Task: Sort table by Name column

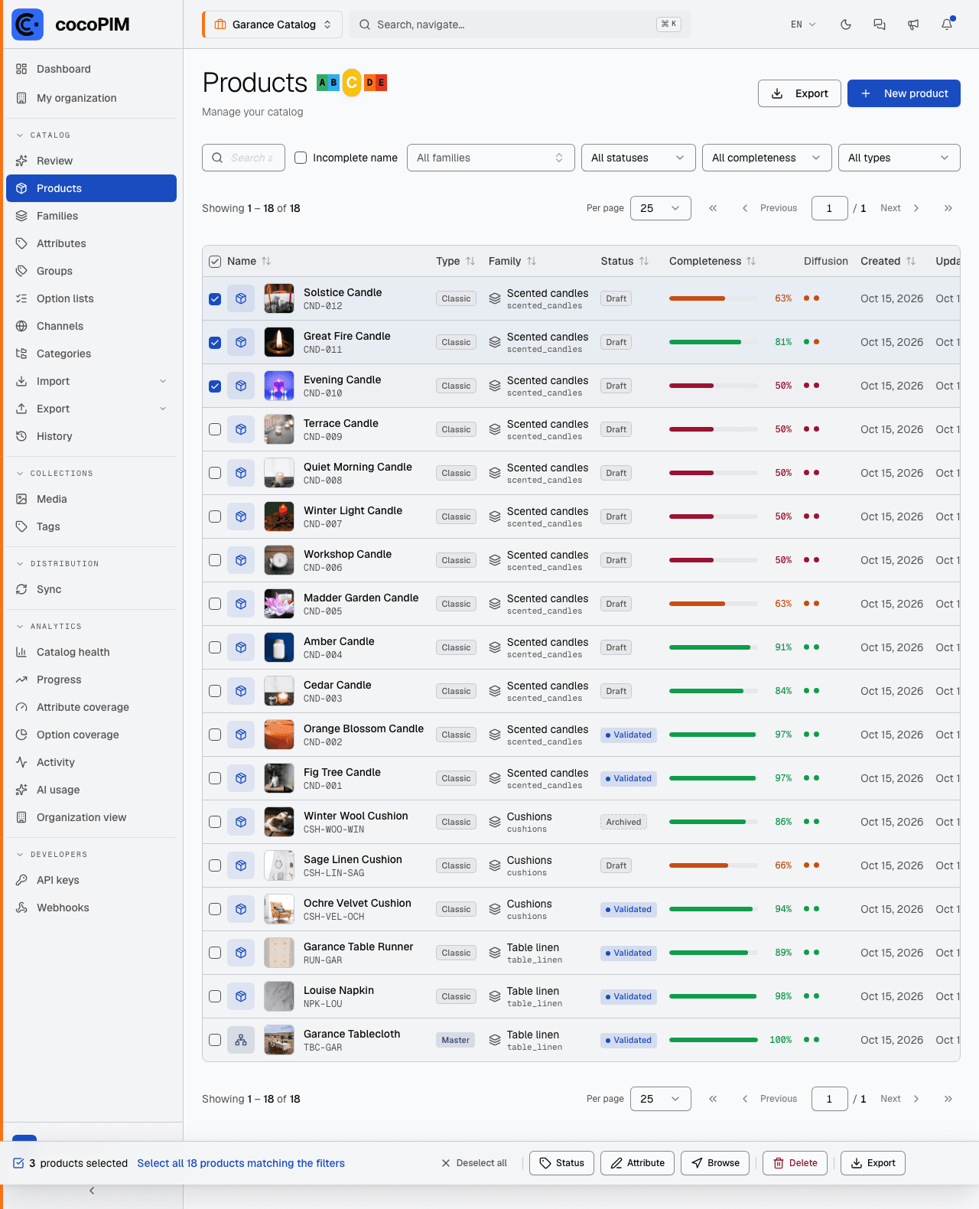Action: point(249,261)
